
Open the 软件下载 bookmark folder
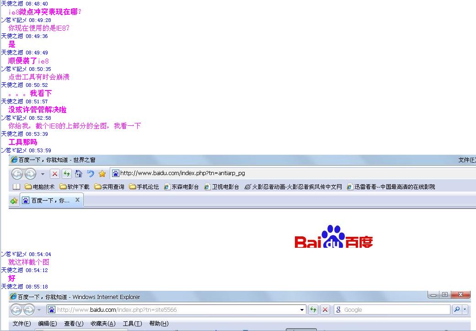tap(75, 187)
